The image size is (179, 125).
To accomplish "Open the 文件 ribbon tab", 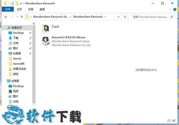I will (8, 9).
